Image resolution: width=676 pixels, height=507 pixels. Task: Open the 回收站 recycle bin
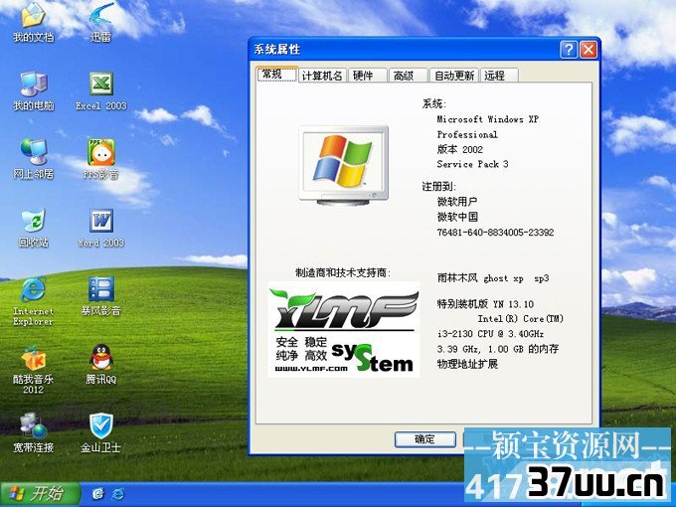pyautogui.click(x=33, y=229)
